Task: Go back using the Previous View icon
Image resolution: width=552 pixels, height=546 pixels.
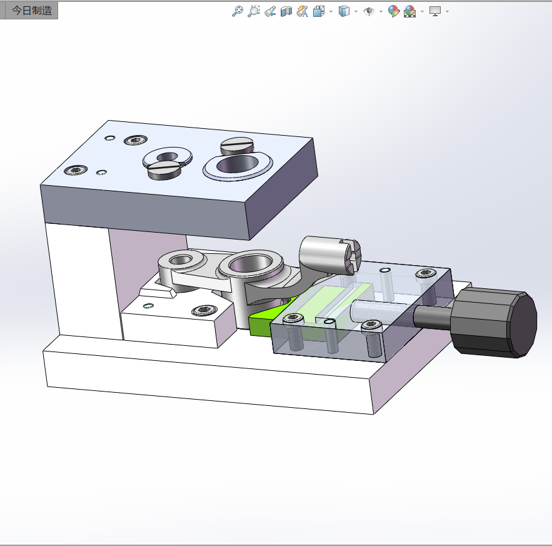Action: click(x=270, y=11)
